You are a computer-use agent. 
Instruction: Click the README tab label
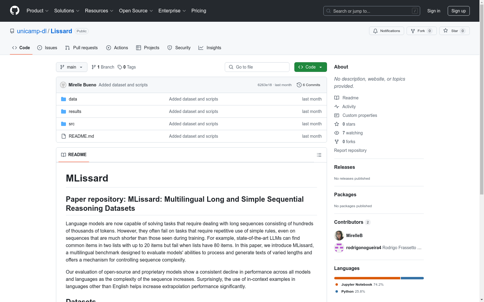[x=74, y=155]
